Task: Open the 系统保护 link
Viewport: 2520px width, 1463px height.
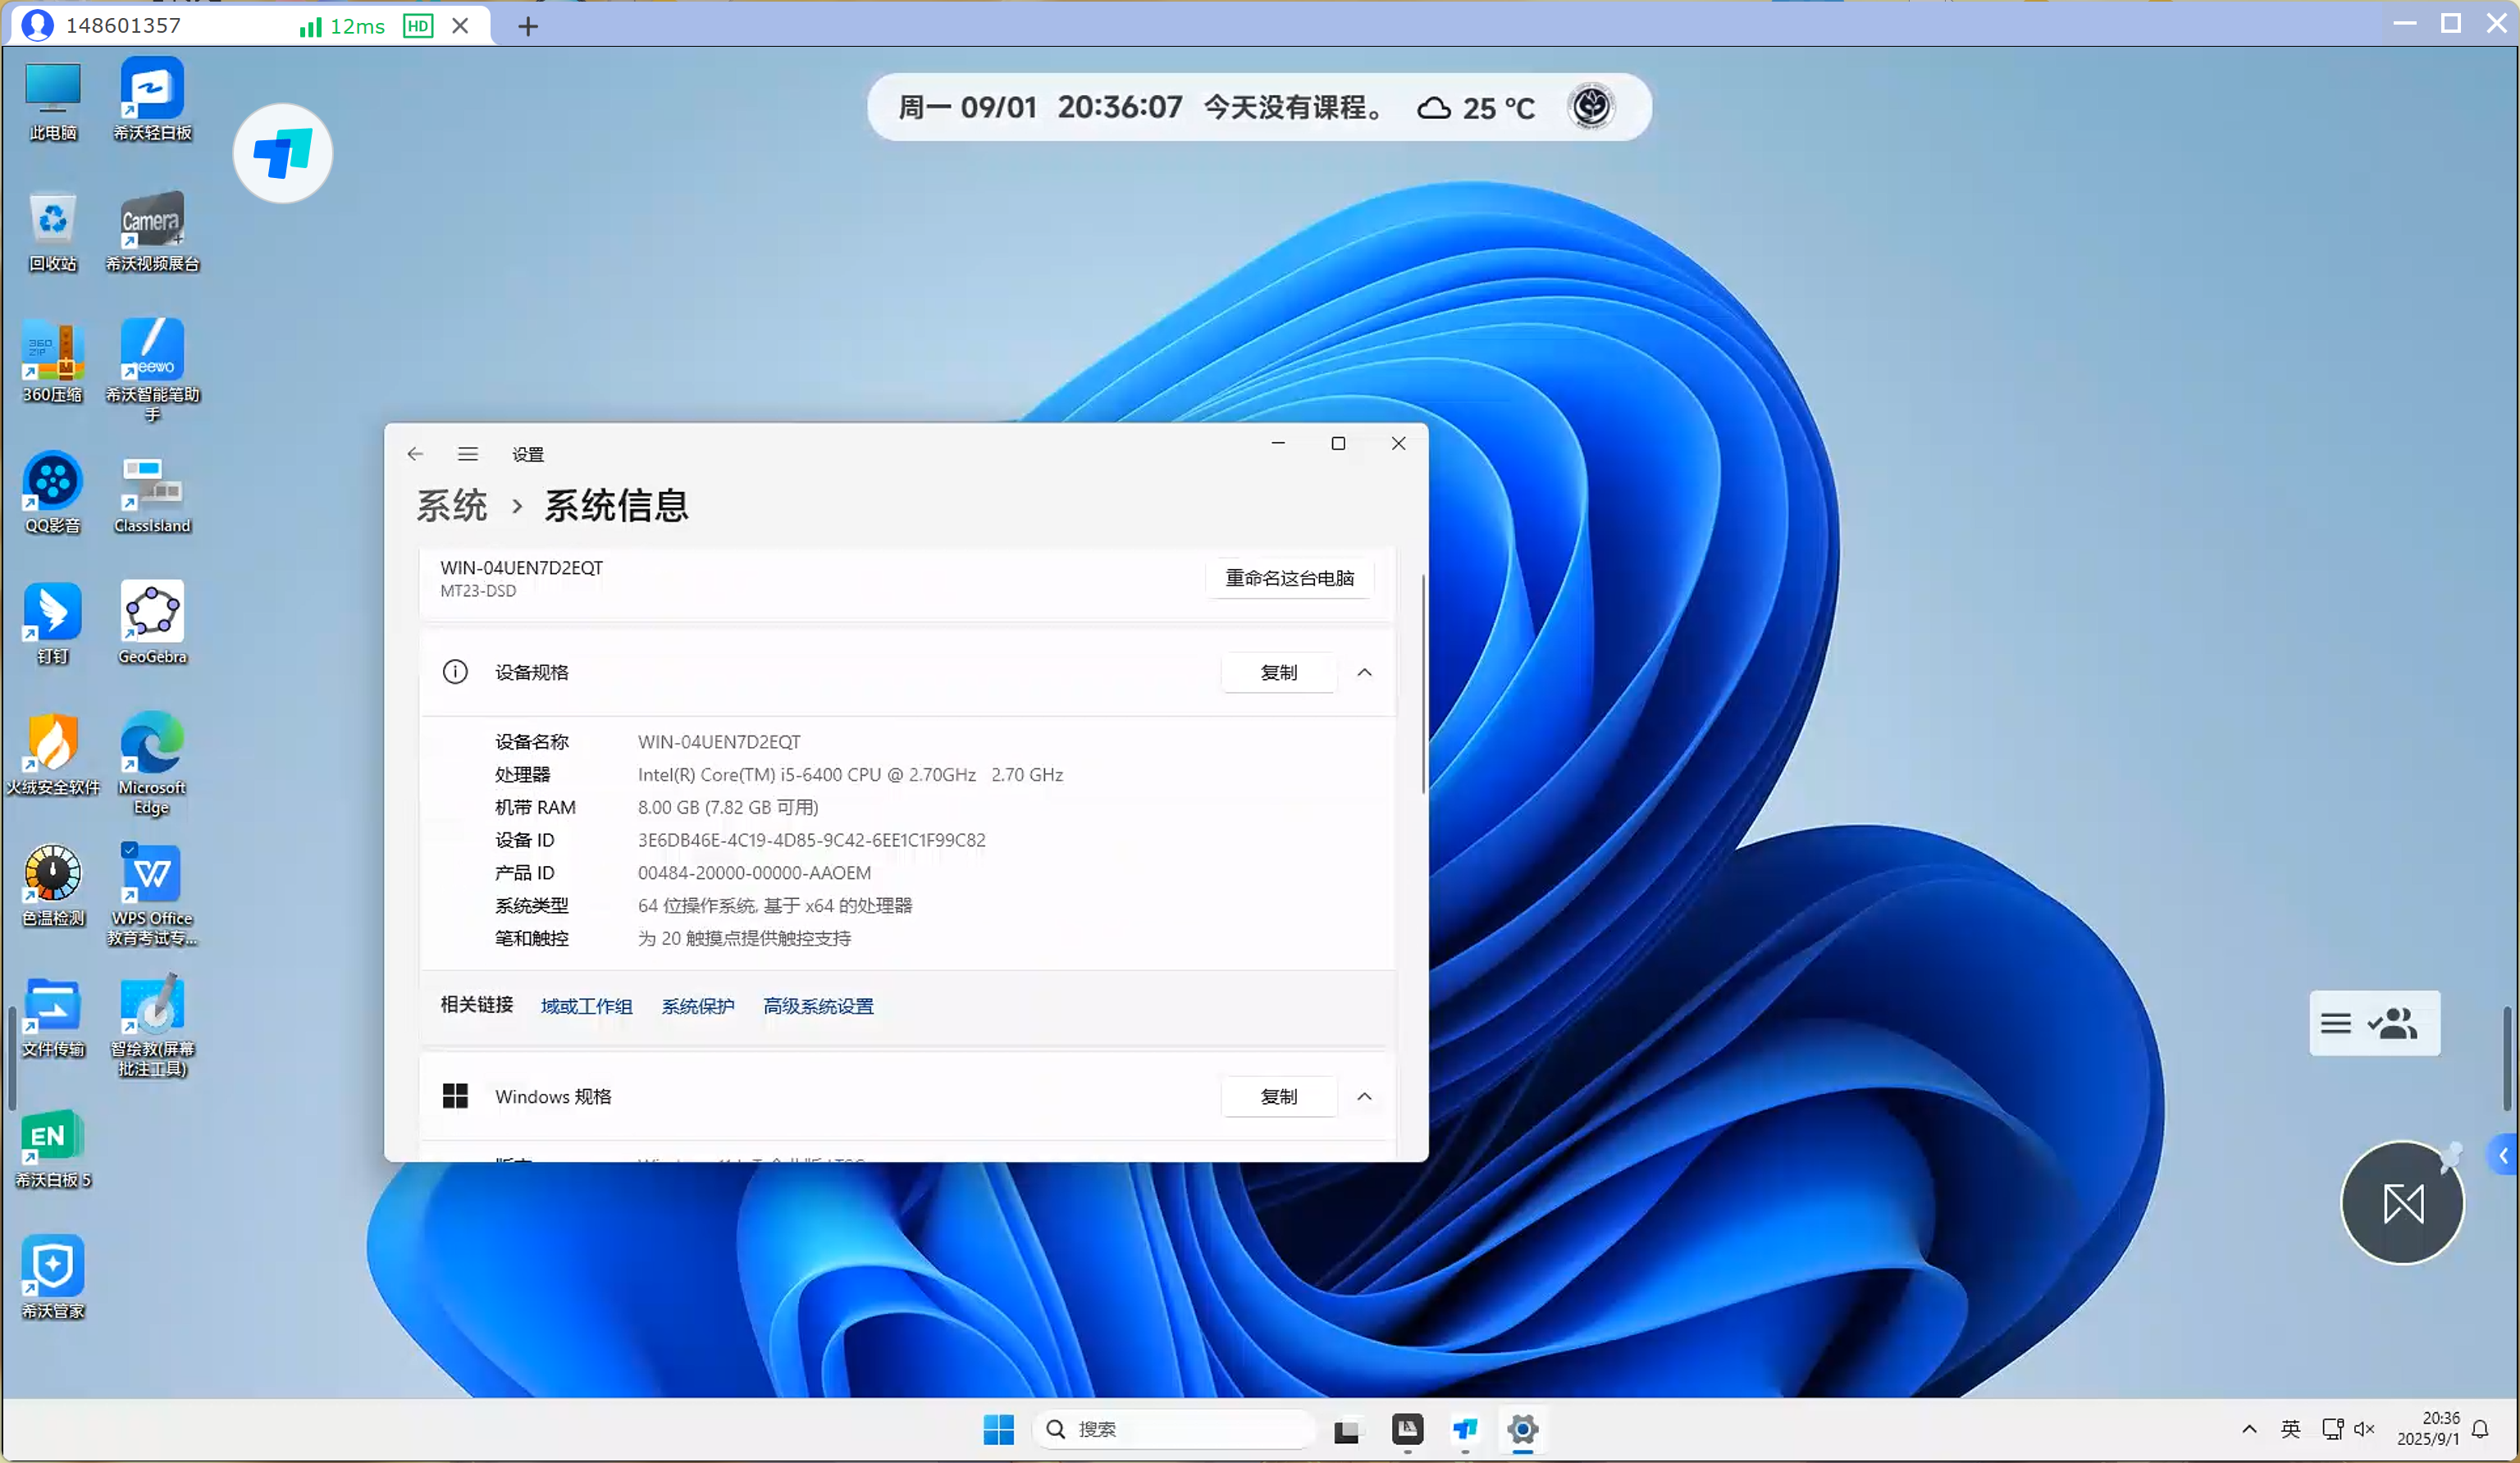Action: click(x=697, y=1006)
